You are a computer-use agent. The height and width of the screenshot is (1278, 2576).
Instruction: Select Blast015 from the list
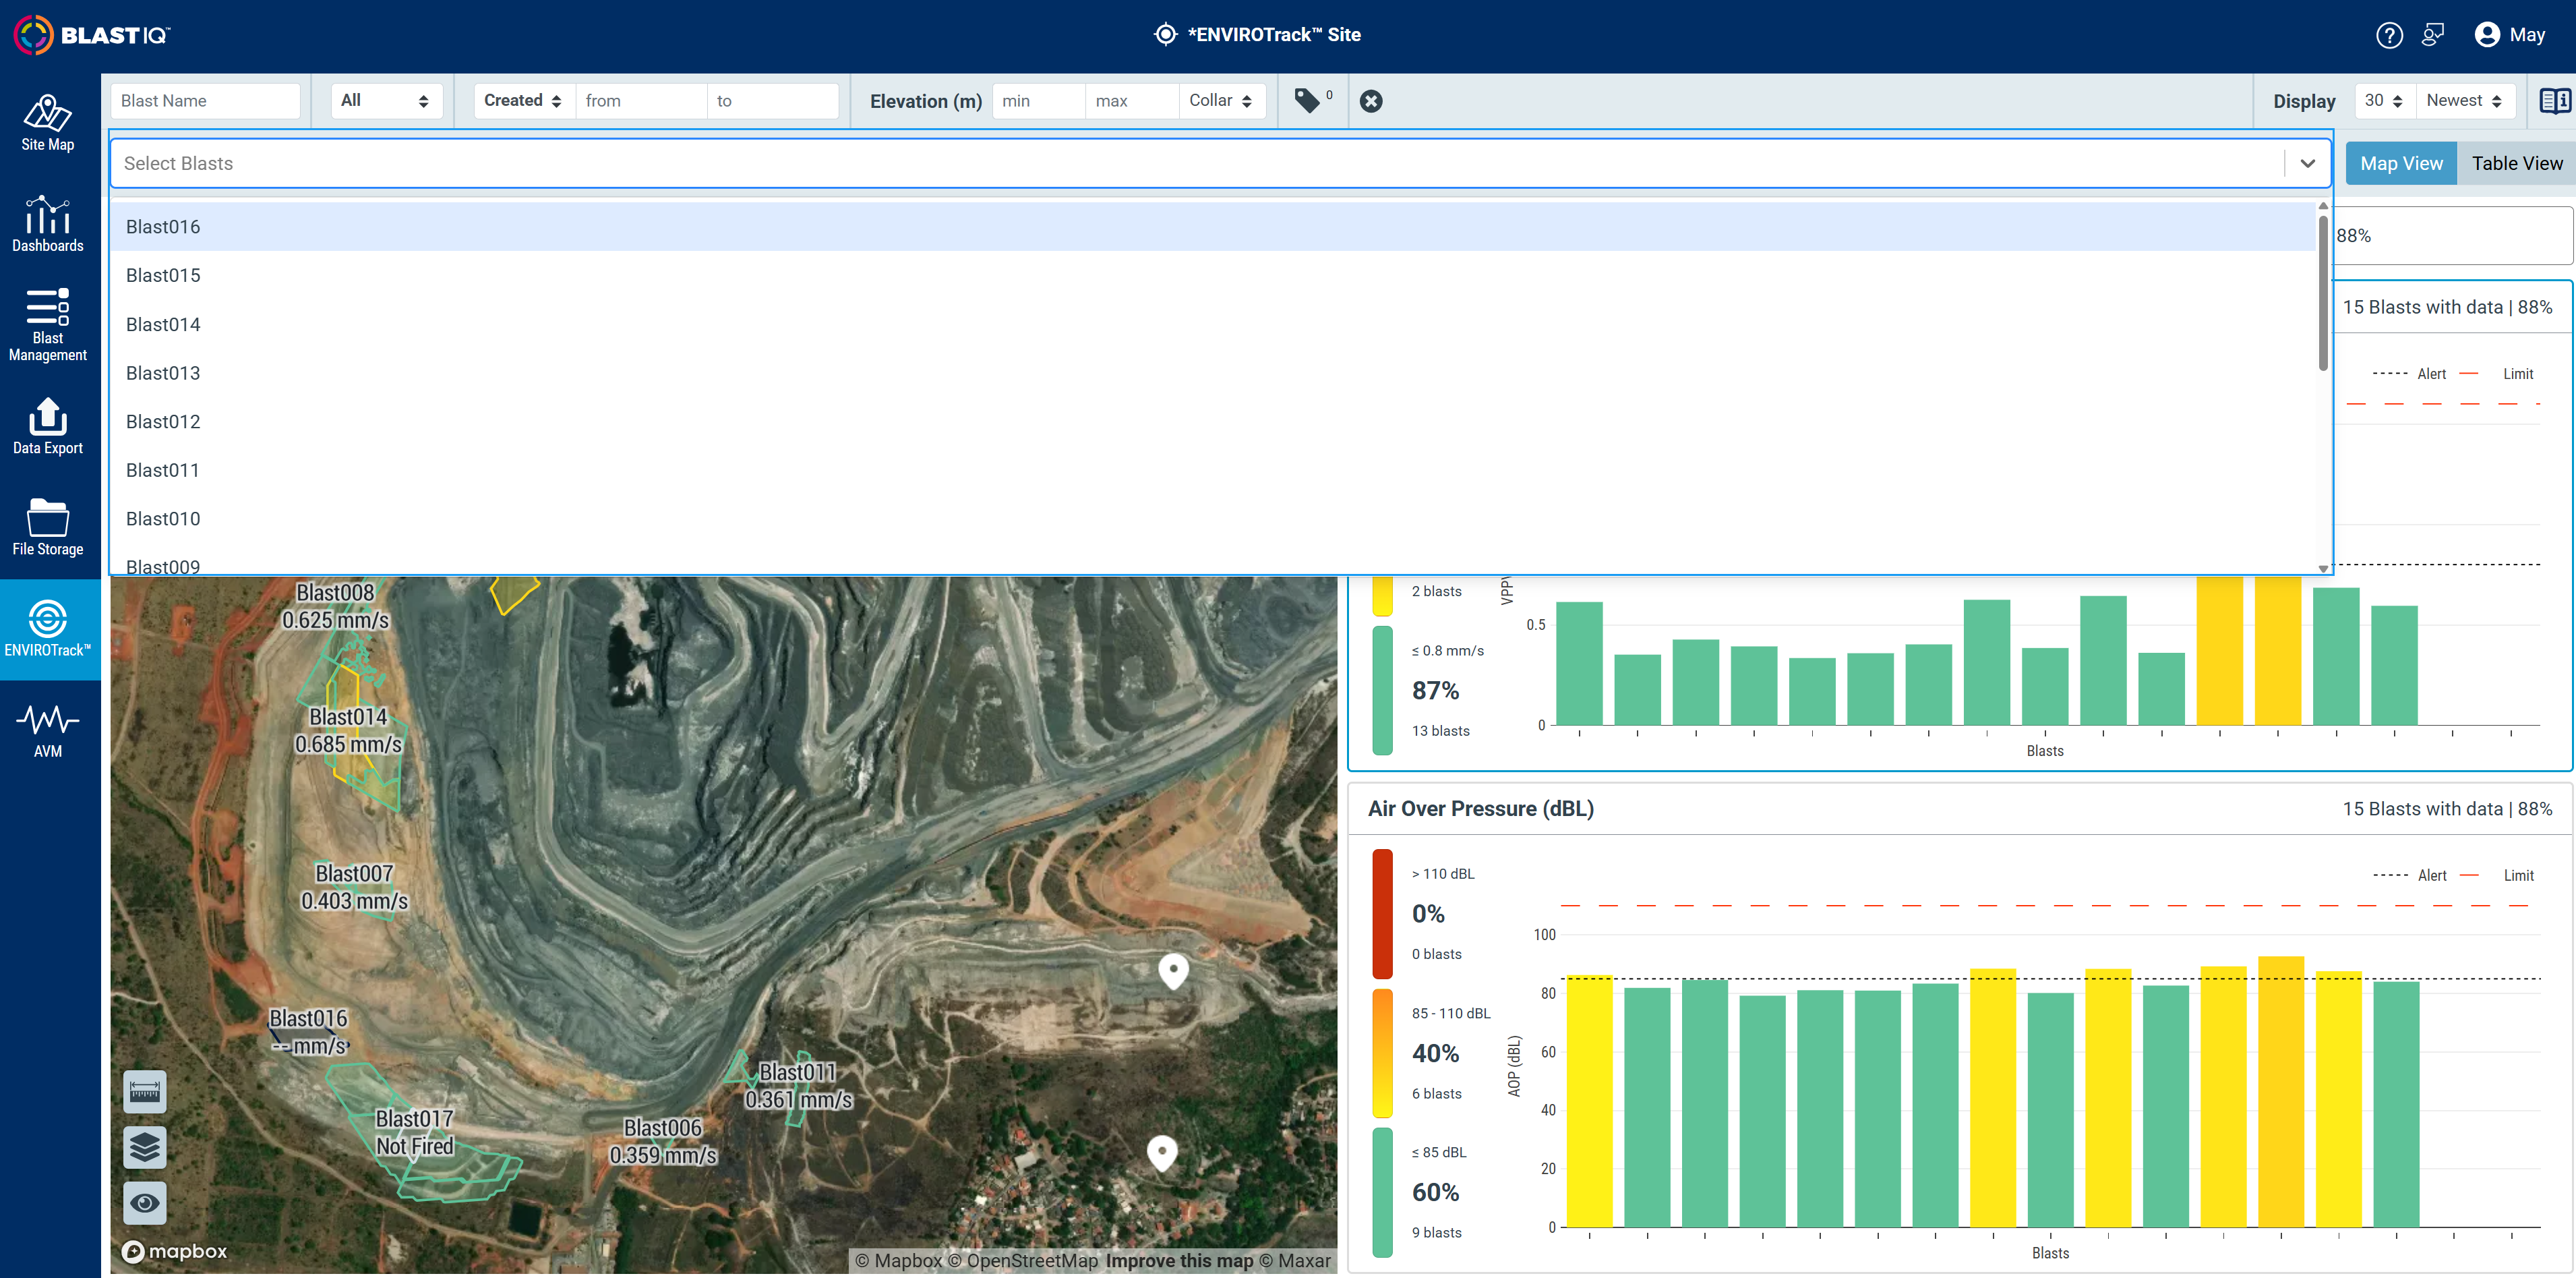click(1212, 275)
